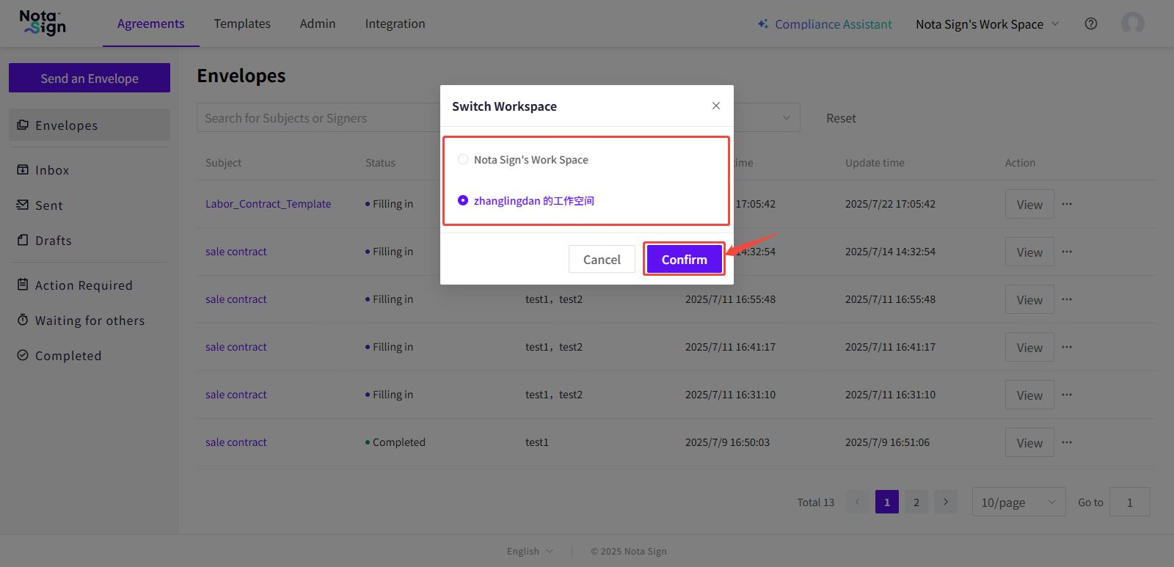
Task: Open Compliance Assistant sparkle link
Action: click(x=825, y=24)
